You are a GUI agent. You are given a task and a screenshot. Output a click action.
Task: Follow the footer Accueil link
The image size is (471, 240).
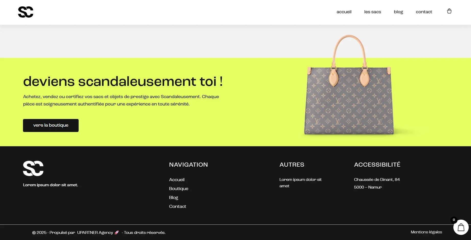pyautogui.click(x=177, y=180)
